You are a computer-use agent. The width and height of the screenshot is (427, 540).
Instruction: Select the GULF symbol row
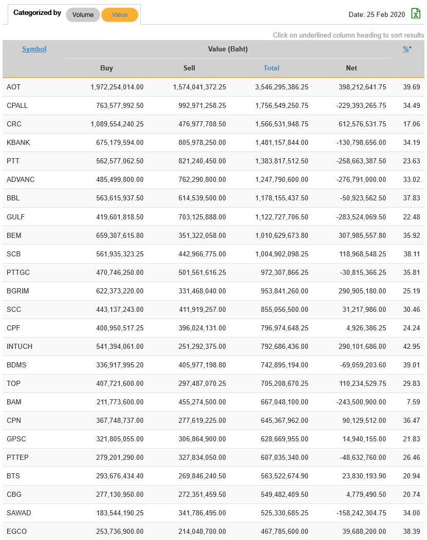[x=15, y=217]
